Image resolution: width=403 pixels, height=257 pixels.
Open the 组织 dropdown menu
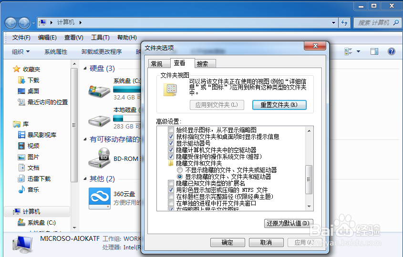point(21,51)
